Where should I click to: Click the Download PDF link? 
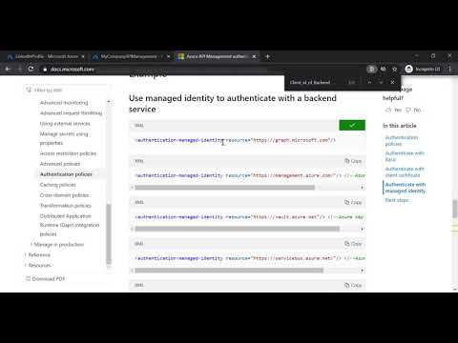[45, 279]
